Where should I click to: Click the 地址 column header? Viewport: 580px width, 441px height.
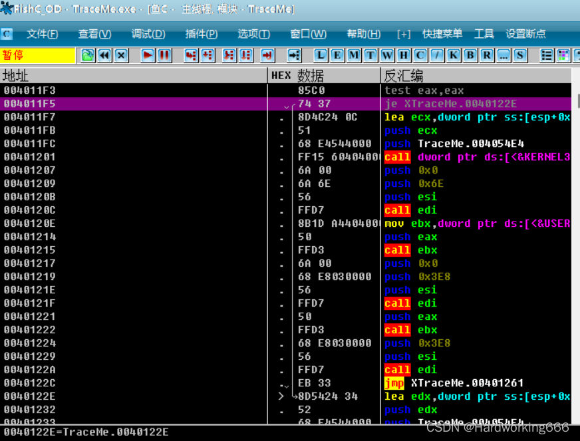[133, 75]
